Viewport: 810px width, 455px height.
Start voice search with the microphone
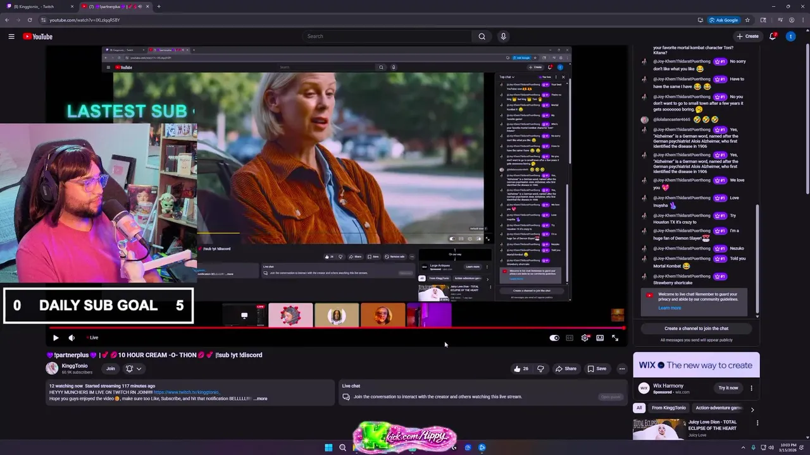click(x=503, y=37)
